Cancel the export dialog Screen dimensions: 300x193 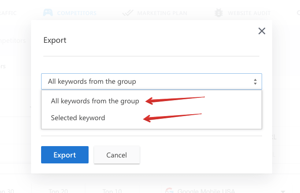(x=117, y=155)
